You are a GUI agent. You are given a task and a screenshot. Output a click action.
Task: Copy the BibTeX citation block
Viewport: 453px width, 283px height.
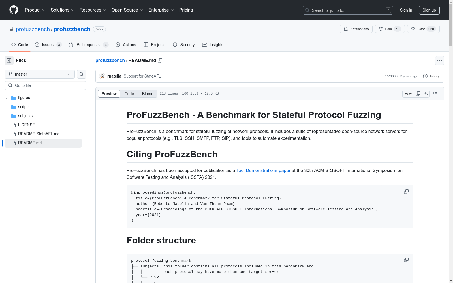pyautogui.click(x=406, y=192)
